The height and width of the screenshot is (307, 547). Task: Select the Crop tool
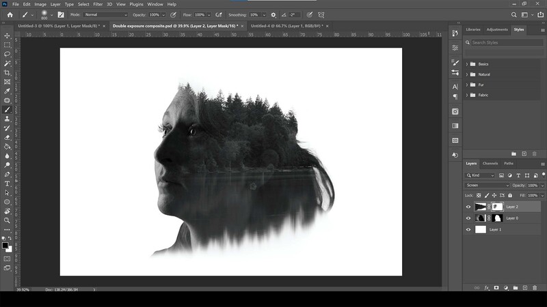tap(7, 73)
